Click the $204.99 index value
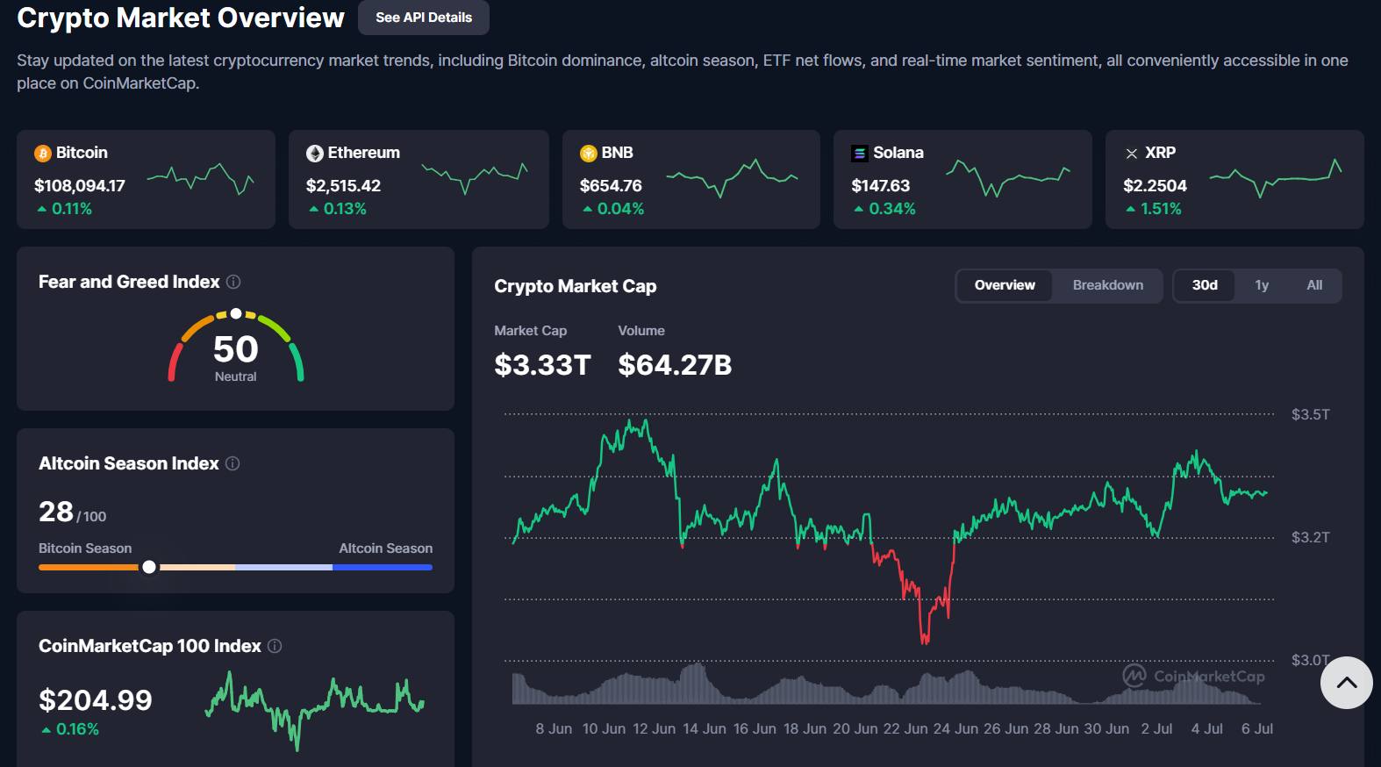 point(96,700)
